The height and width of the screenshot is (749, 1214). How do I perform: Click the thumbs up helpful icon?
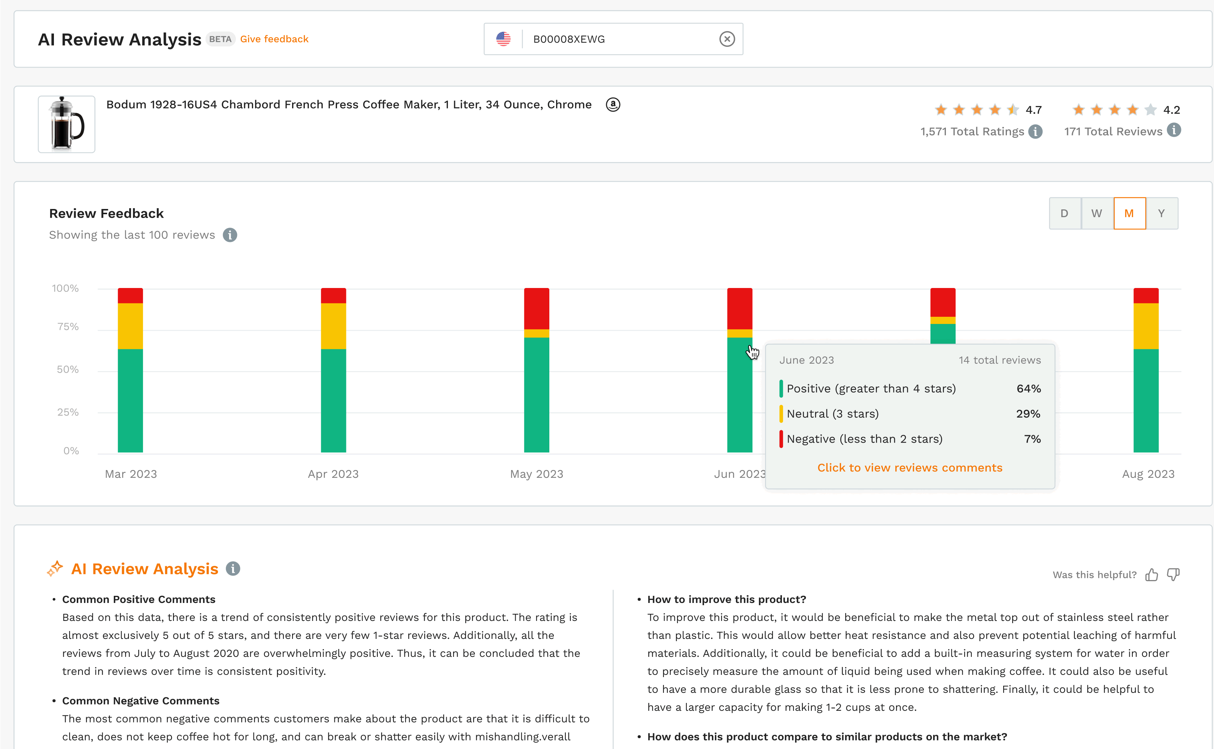tap(1151, 574)
